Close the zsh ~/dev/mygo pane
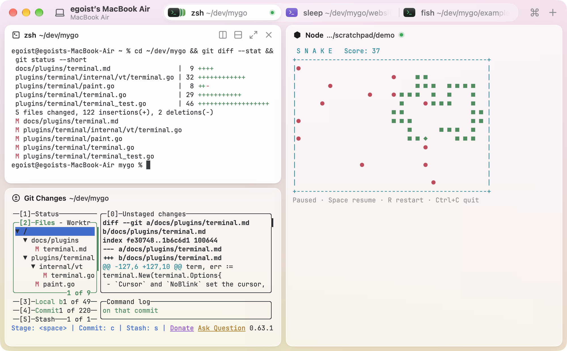The image size is (567, 351). (269, 35)
